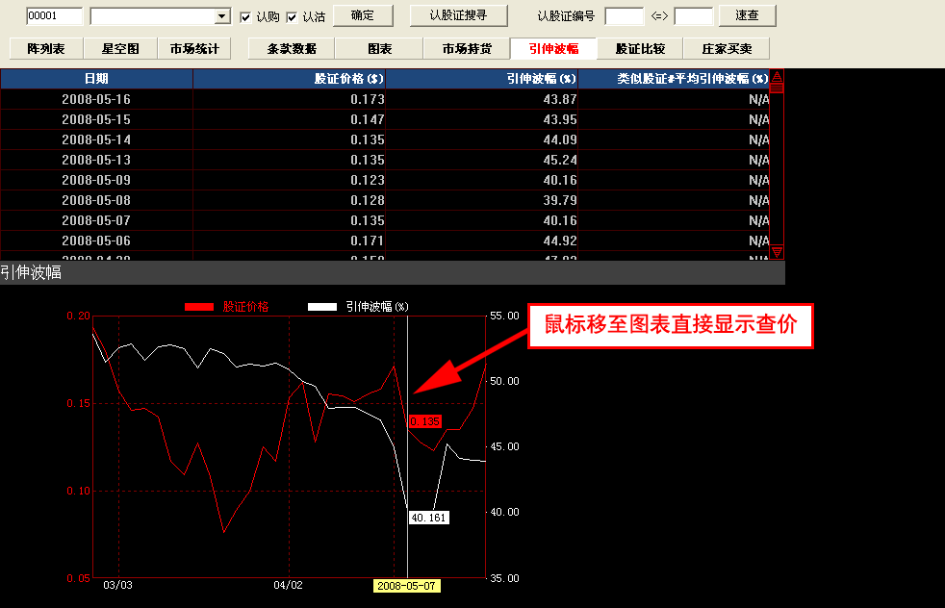This screenshot has width=945, height=608.
Task: Select the 2008-05-13 table row
Action: click(x=96, y=160)
